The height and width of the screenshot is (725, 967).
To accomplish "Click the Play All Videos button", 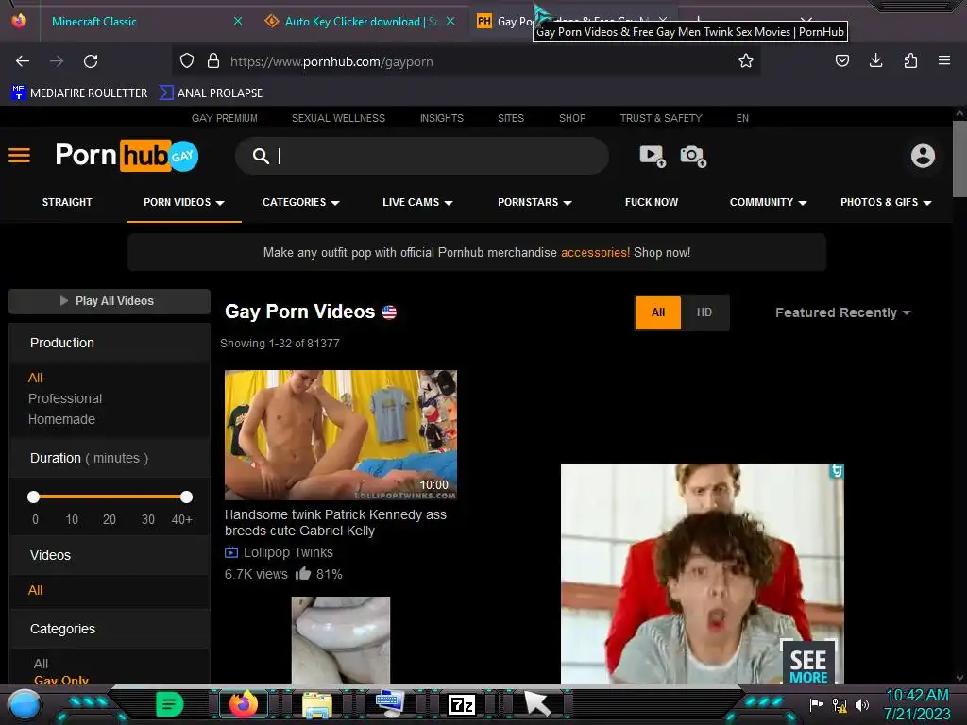I will pyautogui.click(x=110, y=301).
